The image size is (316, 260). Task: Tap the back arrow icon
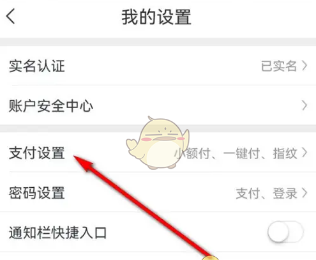[x=10, y=16]
